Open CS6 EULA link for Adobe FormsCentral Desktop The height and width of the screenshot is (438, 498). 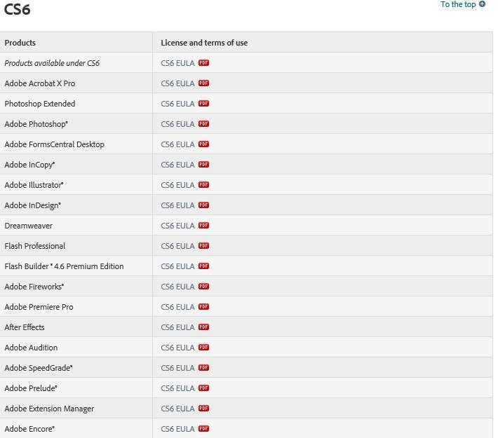(177, 144)
